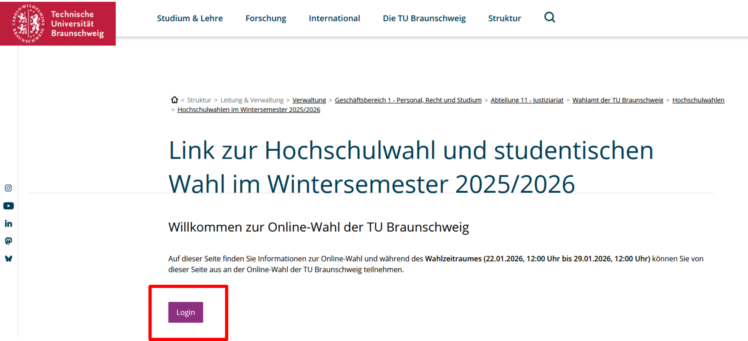Open the YouTube sidebar icon

click(x=9, y=206)
